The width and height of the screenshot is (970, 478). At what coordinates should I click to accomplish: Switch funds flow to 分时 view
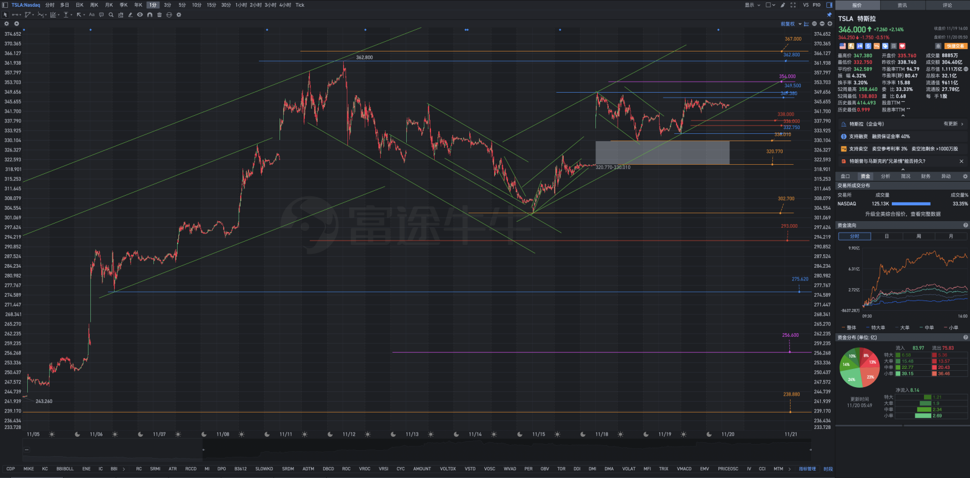(855, 236)
